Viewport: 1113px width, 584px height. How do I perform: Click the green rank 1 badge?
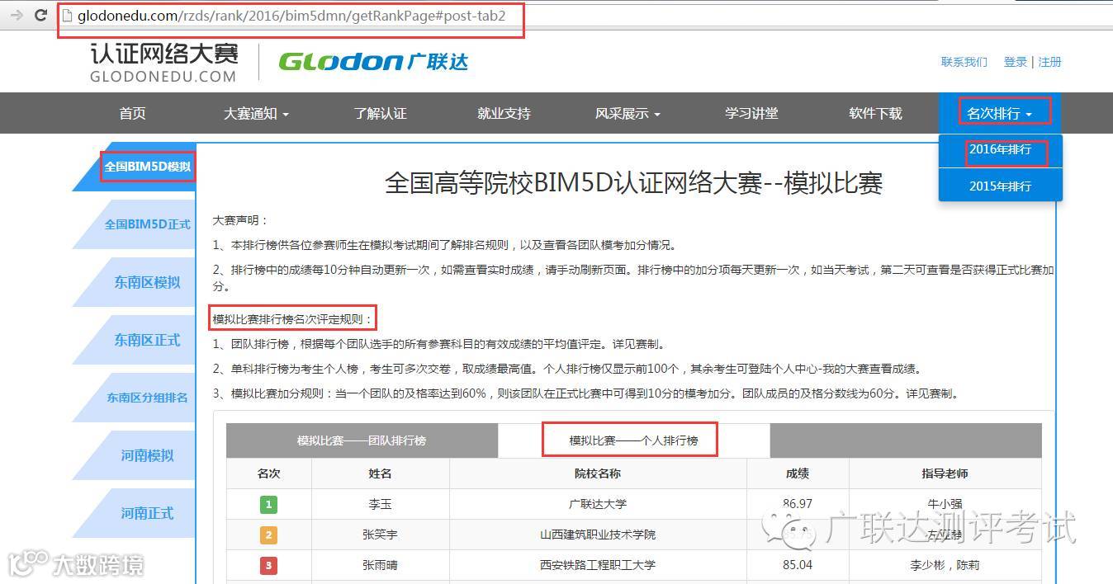tap(268, 504)
